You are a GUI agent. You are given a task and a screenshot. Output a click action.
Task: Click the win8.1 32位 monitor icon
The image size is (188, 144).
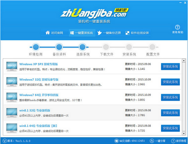[12, 112]
